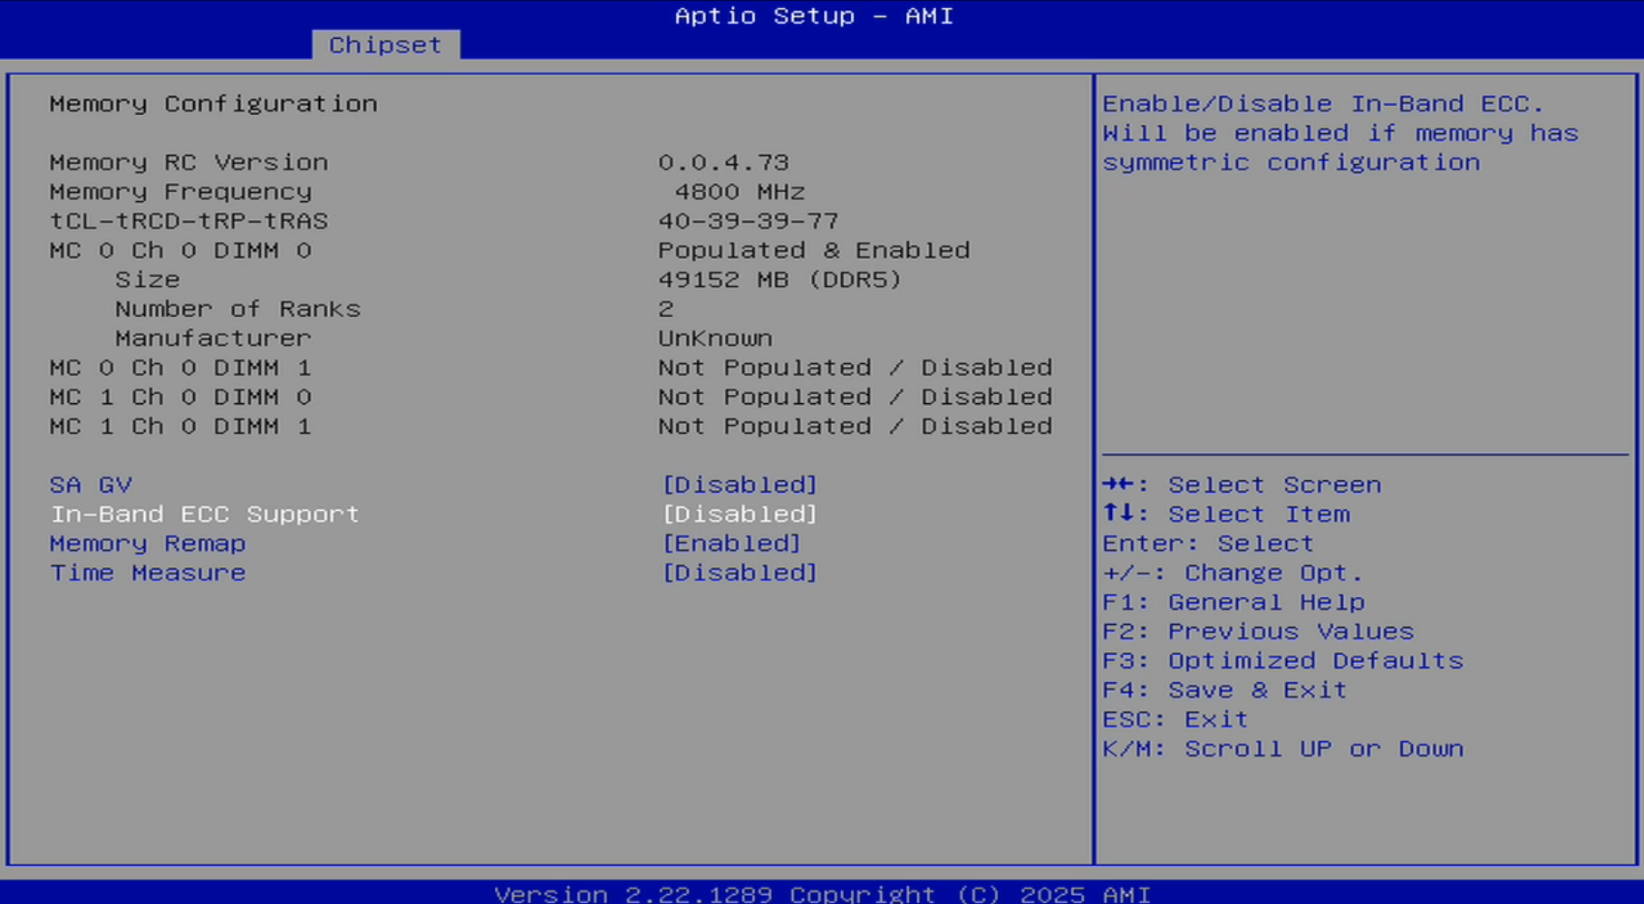Change the Time Measure Disabled value
The image size is (1644, 904).
740,572
